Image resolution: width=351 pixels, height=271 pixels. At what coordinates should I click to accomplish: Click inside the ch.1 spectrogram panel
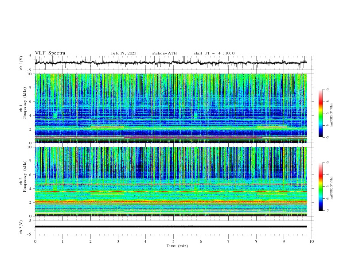click(171, 108)
